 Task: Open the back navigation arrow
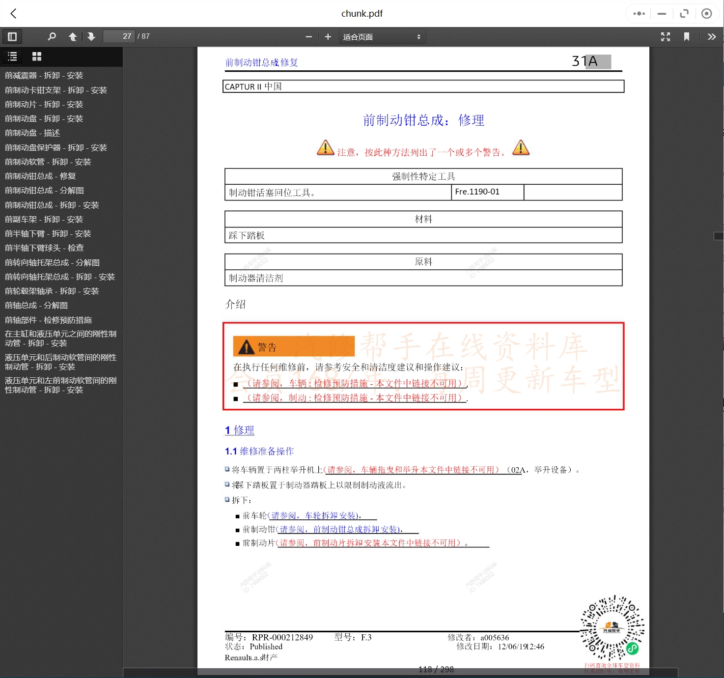tap(13, 14)
